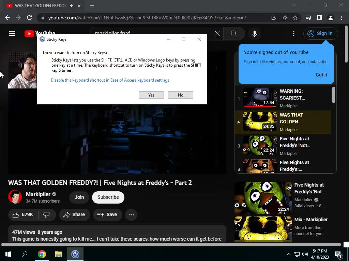Play playlist video 1 WARNING: SCARIEST
This screenshot has height=261, width=349.
[283, 98]
